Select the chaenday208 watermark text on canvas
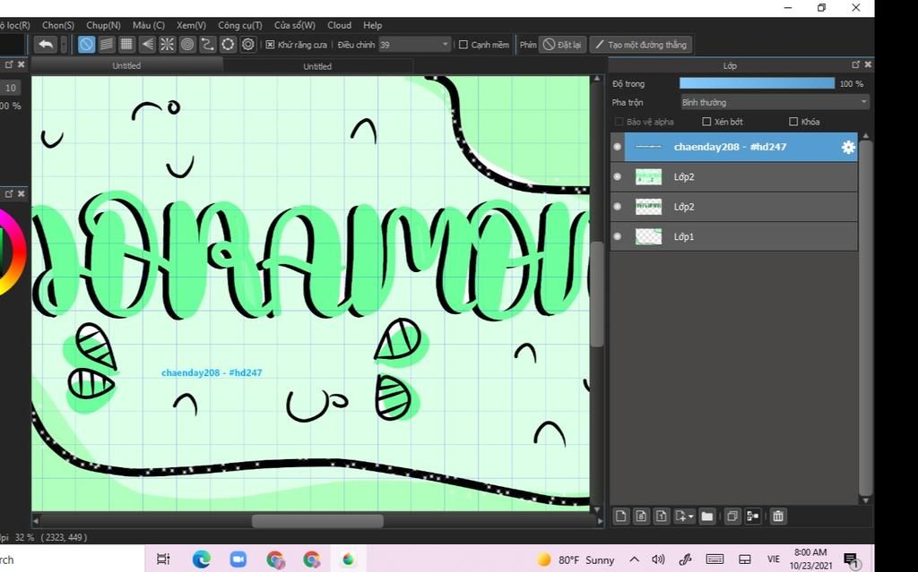The image size is (918, 572). (x=212, y=372)
